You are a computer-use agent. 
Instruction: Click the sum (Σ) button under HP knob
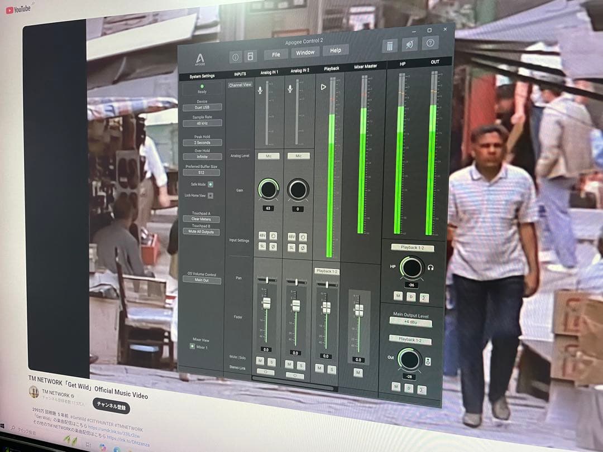424,296
